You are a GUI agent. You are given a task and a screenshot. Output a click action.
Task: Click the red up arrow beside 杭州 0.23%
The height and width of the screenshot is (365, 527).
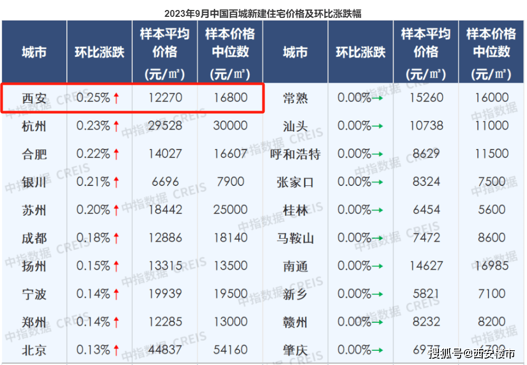coord(116,126)
